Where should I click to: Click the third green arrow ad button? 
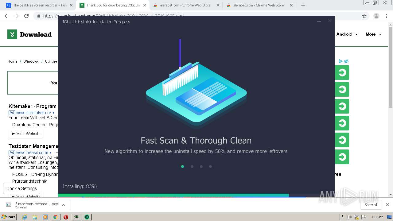tap(342, 106)
